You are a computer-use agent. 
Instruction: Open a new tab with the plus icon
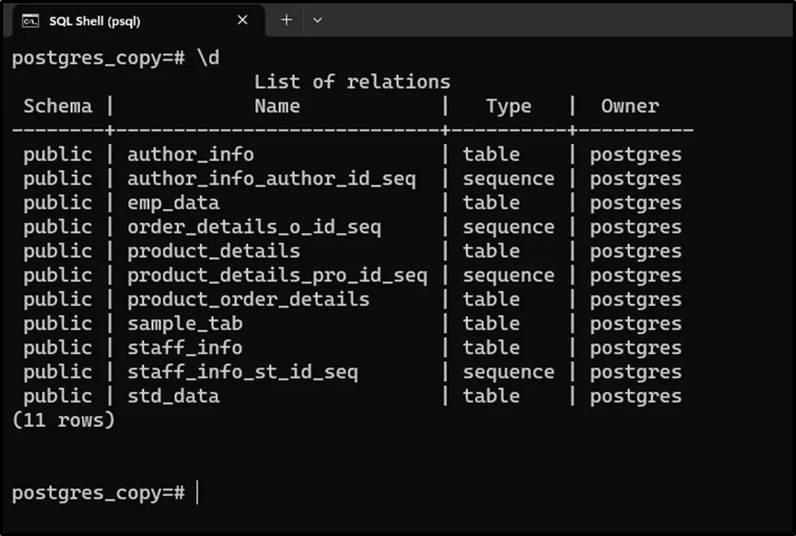click(286, 20)
